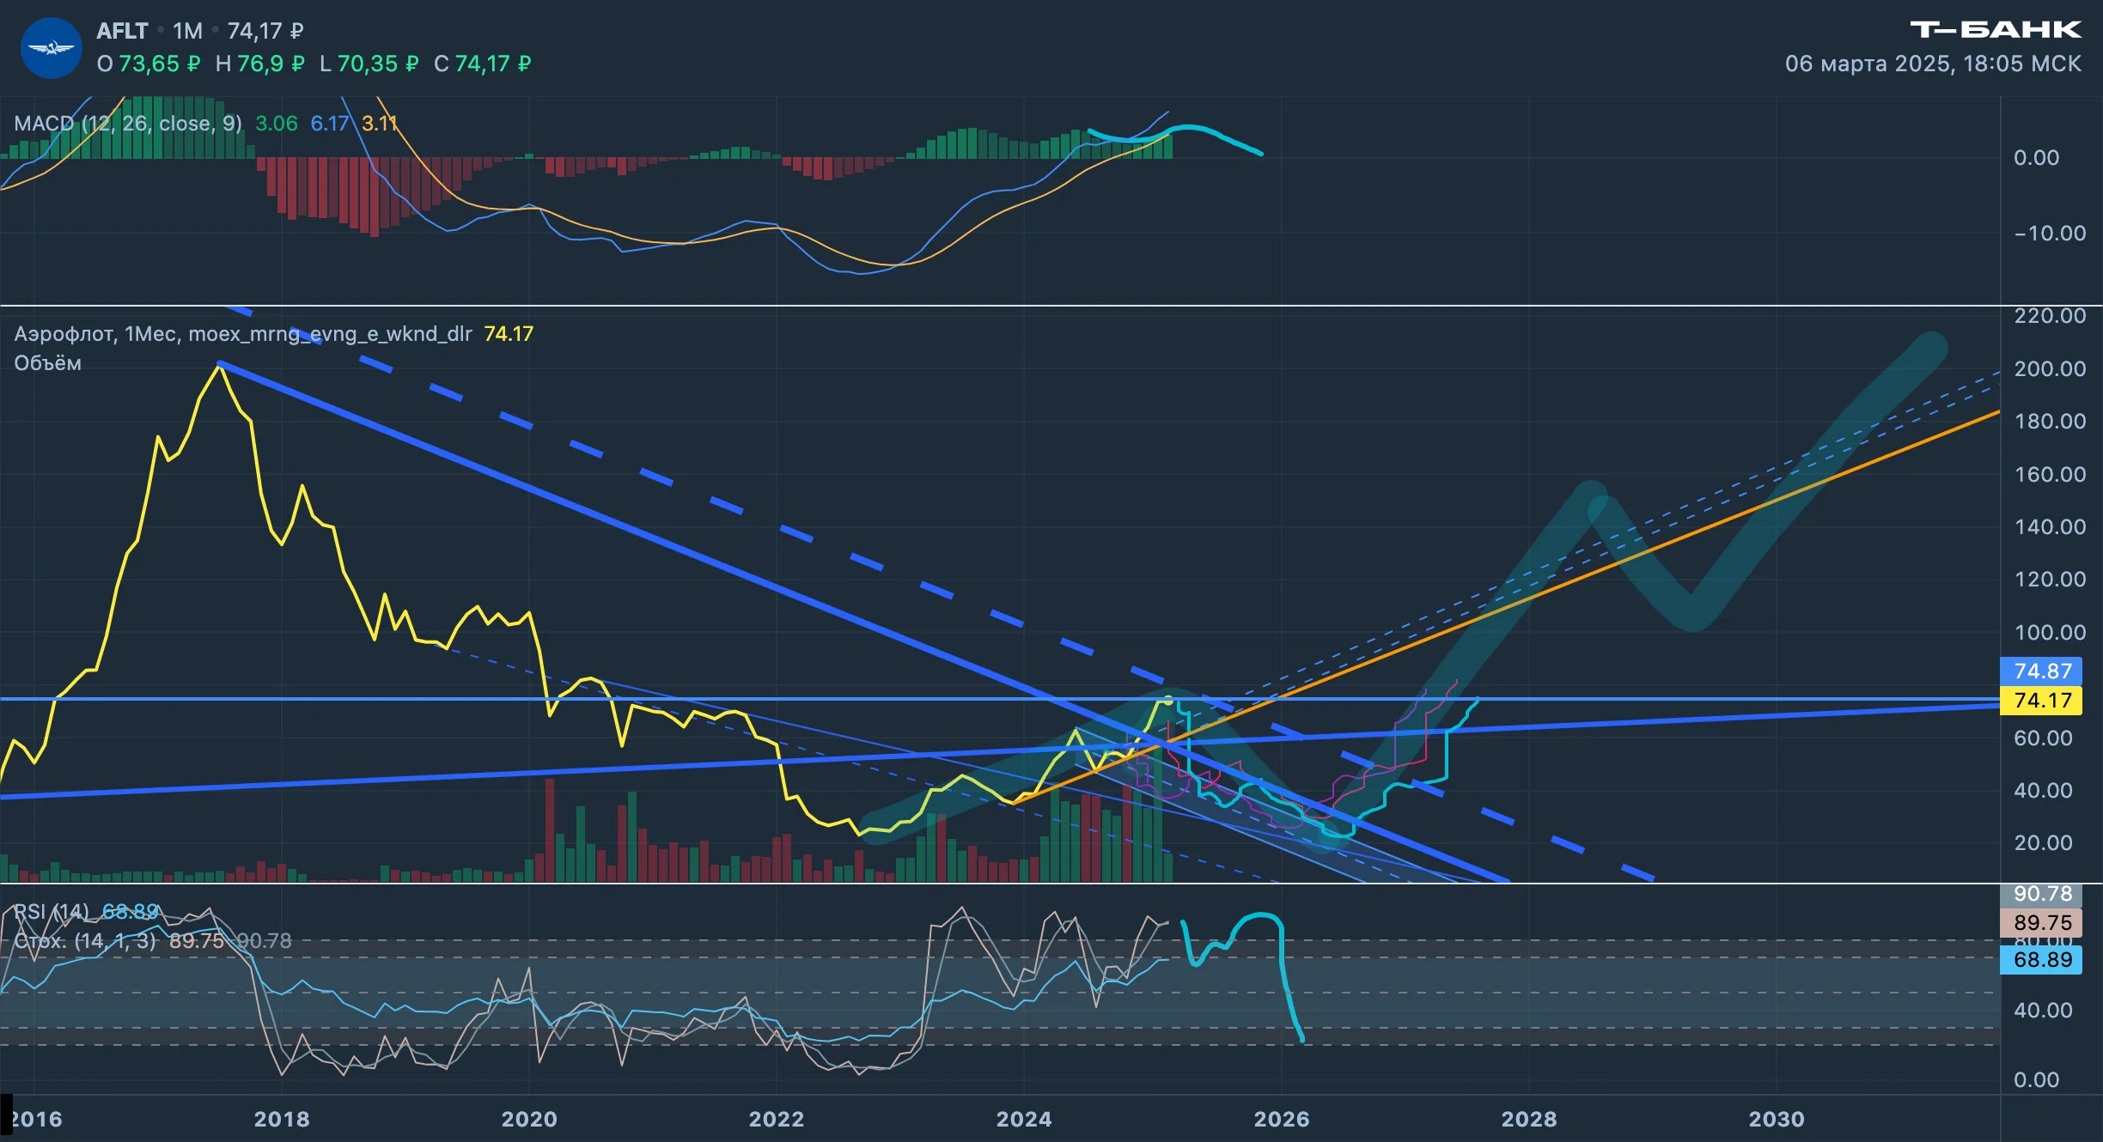The image size is (2103, 1142).
Task: Select the RSI (14) indicator label
Action: click(x=52, y=911)
